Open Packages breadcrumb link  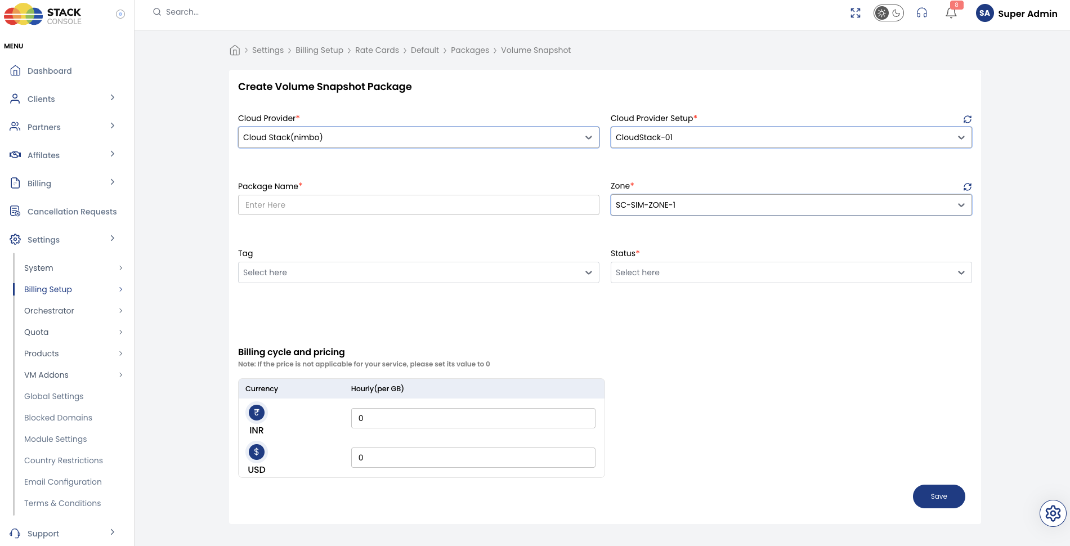coord(470,50)
